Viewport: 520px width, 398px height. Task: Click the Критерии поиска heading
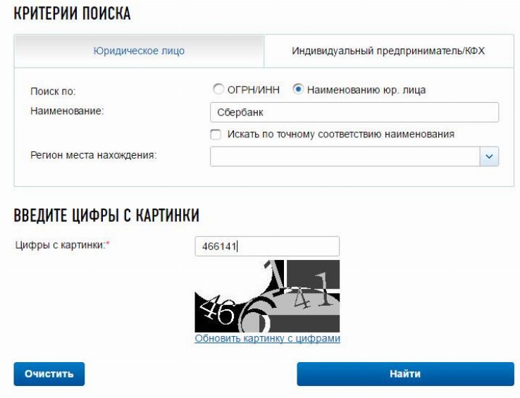pyautogui.click(x=72, y=13)
